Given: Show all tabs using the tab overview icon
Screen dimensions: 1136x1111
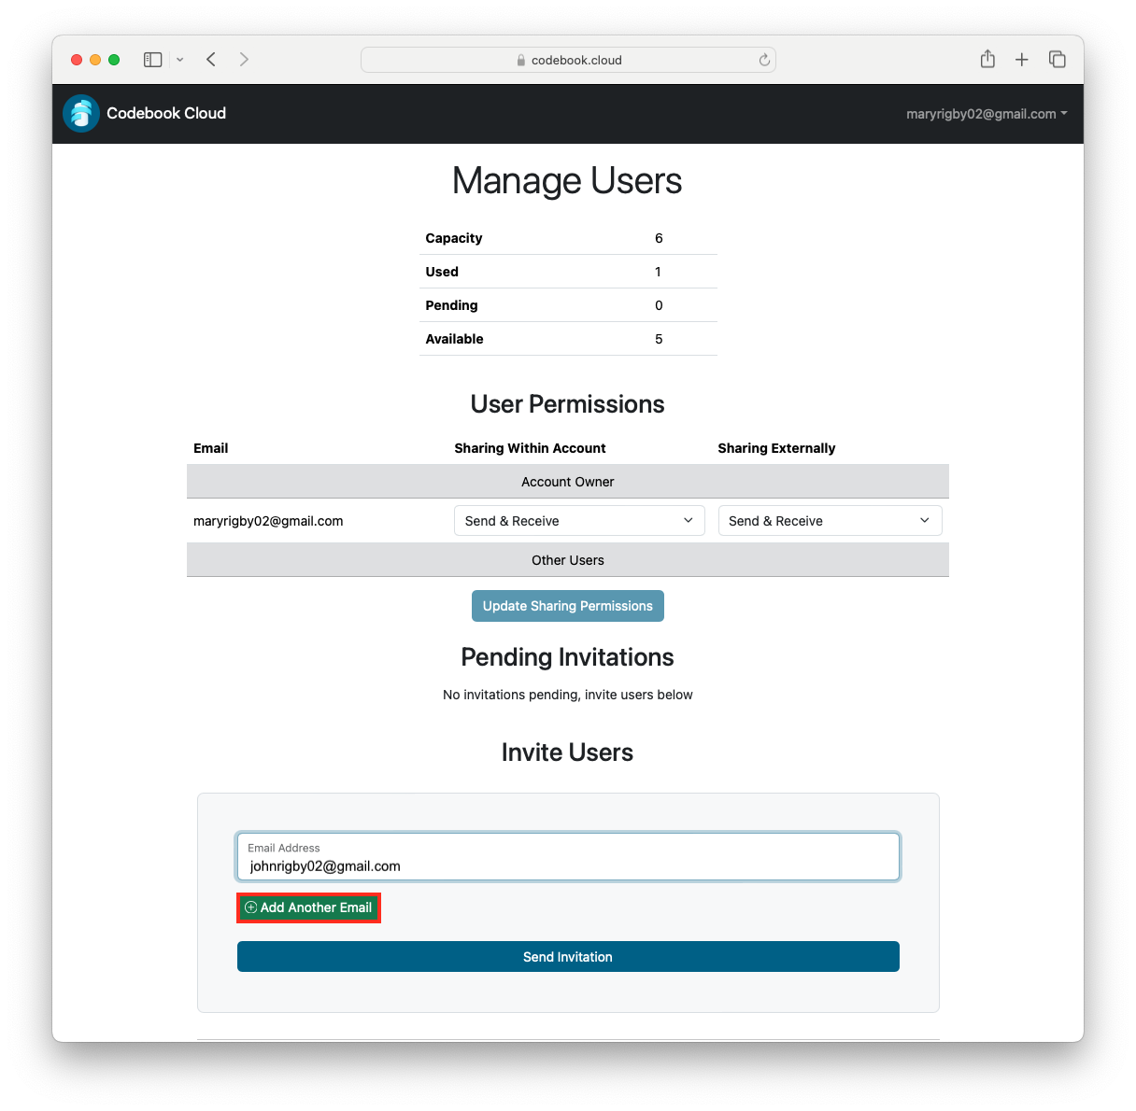Looking at the screenshot, I should [x=1057, y=59].
